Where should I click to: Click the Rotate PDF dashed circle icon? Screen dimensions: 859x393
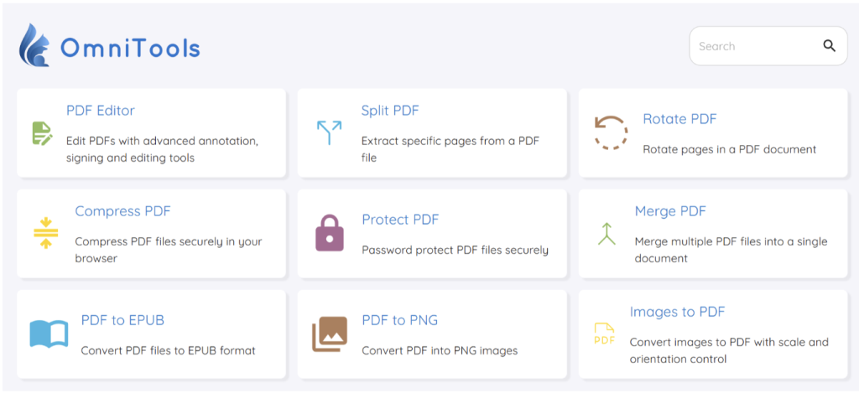[611, 133]
